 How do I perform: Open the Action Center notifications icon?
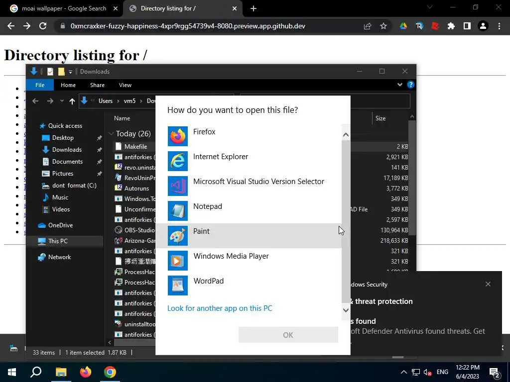pos(495,372)
